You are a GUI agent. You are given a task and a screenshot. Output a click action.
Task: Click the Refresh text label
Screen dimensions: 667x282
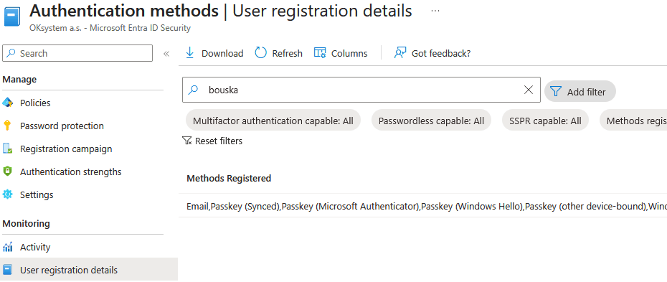click(287, 54)
